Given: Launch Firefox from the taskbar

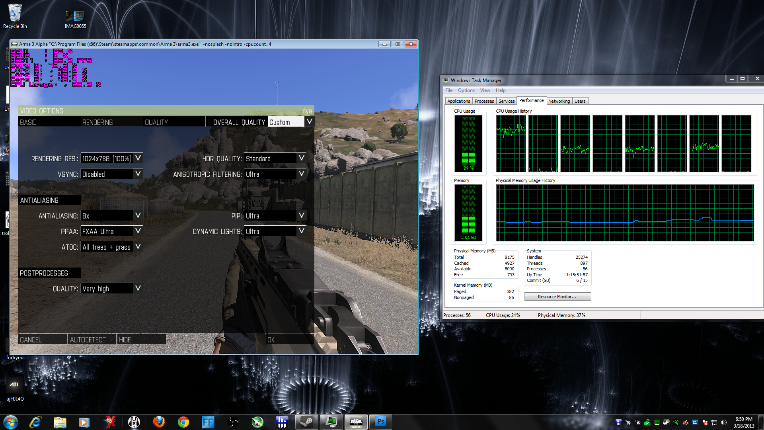Looking at the screenshot, I should 159,422.
